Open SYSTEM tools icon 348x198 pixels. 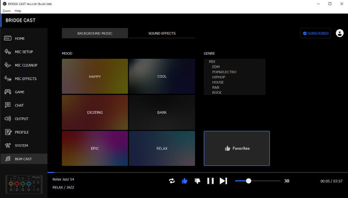click(8, 146)
